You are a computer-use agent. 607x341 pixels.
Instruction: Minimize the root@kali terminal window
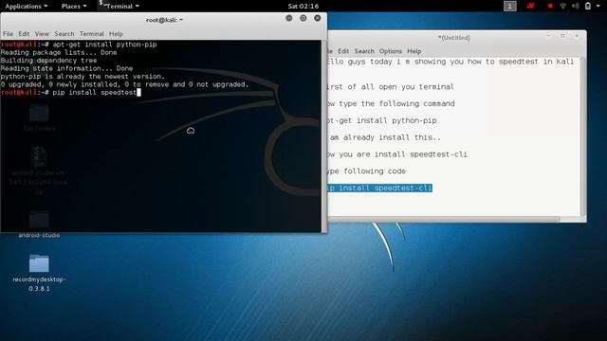click(288, 18)
